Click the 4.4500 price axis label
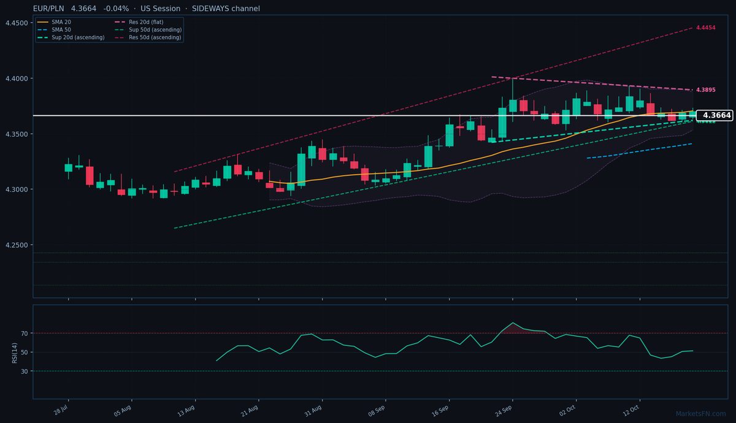This screenshot has height=423, width=736. click(x=16, y=23)
